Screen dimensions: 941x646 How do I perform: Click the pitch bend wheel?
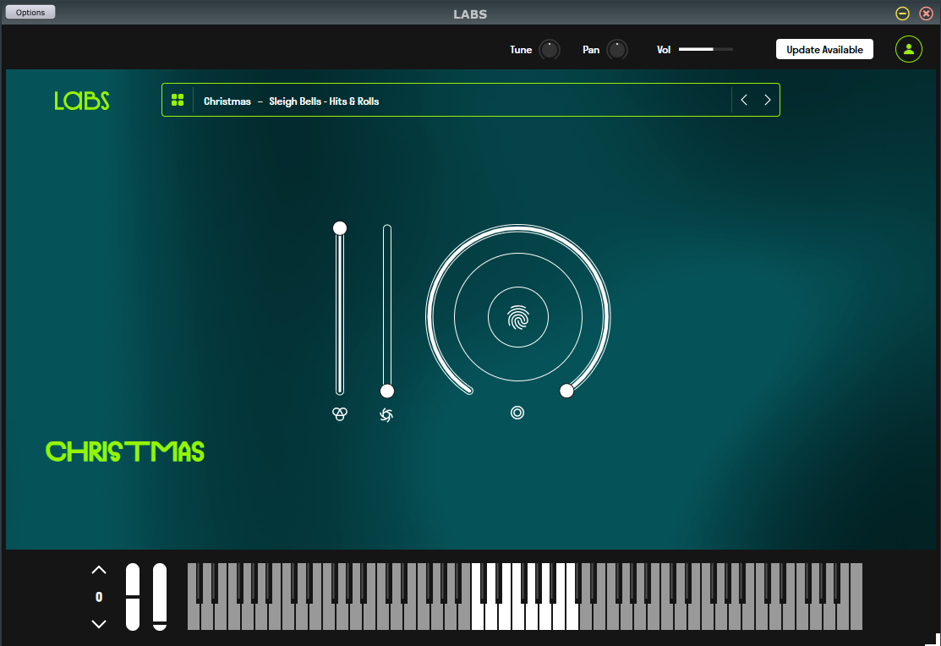133,597
